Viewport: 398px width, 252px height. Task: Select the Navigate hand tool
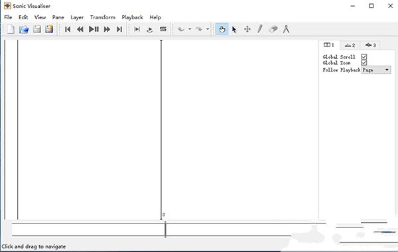tap(222, 29)
